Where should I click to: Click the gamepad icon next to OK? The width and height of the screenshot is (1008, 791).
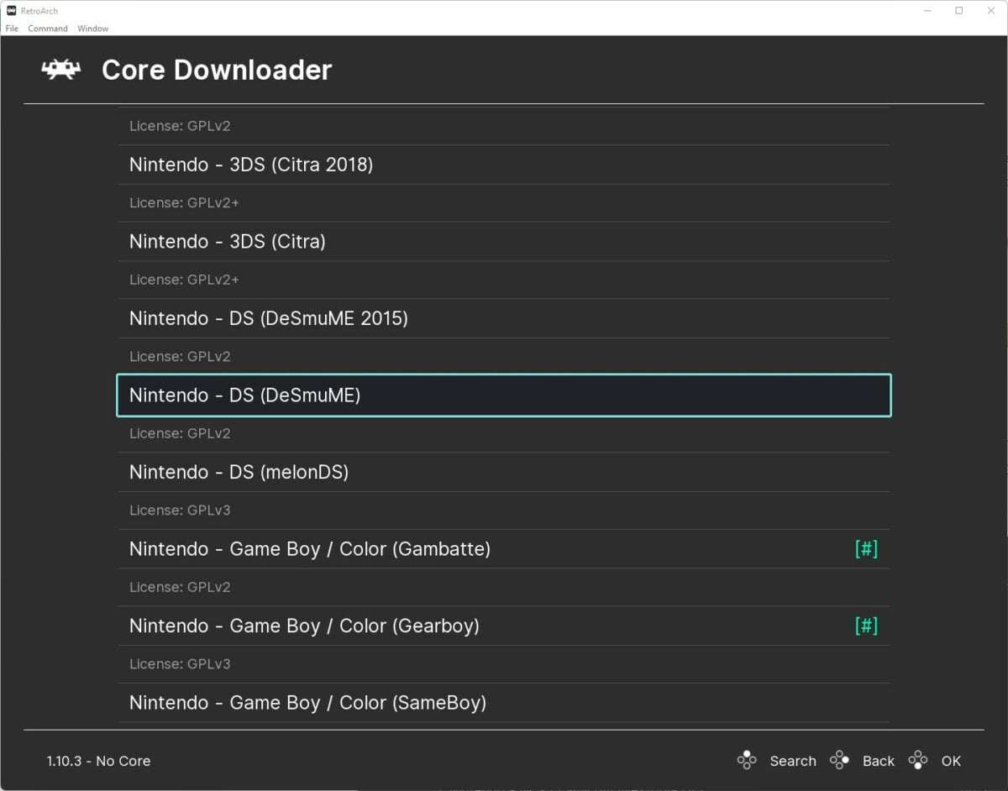pyautogui.click(x=918, y=760)
